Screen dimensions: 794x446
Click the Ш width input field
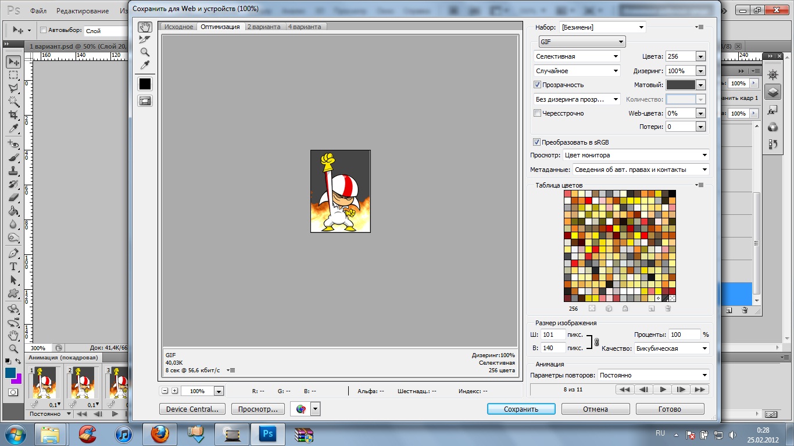click(553, 334)
